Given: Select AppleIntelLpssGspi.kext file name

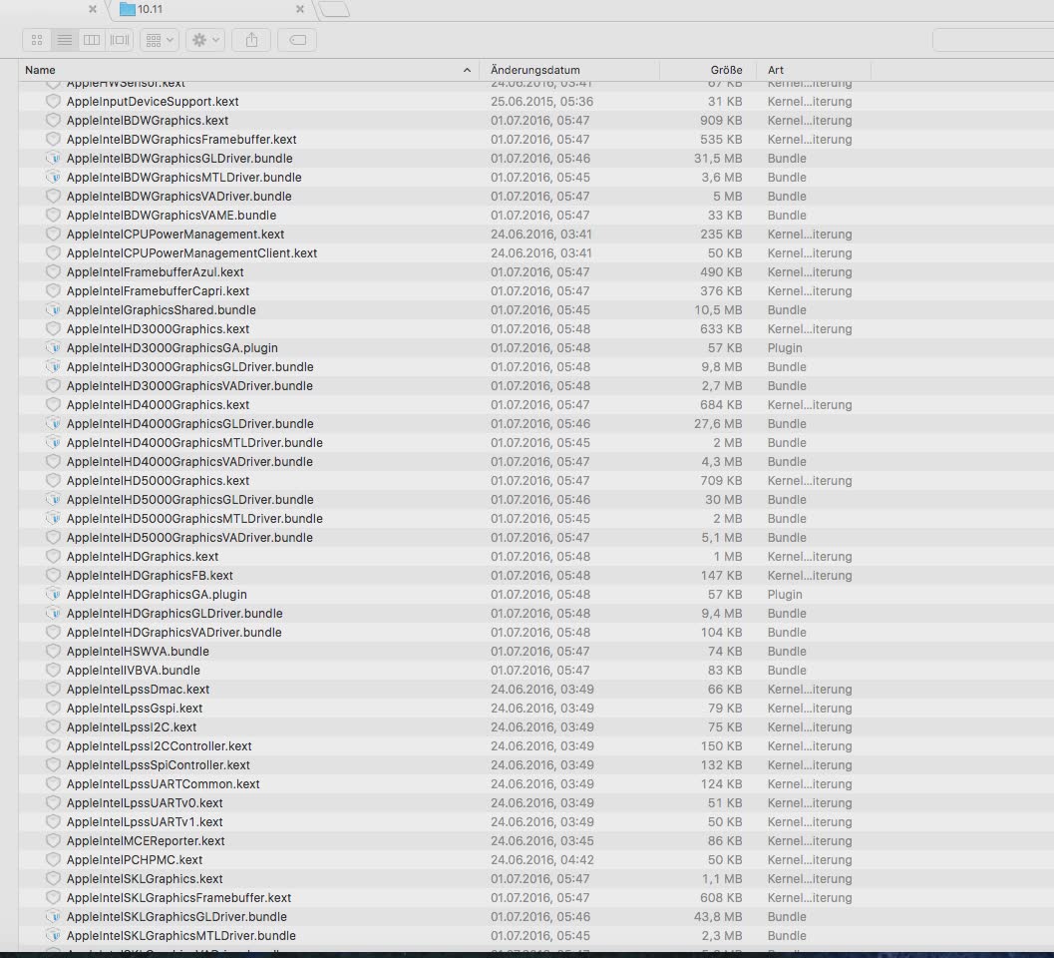Looking at the screenshot, I should [135, 709].
